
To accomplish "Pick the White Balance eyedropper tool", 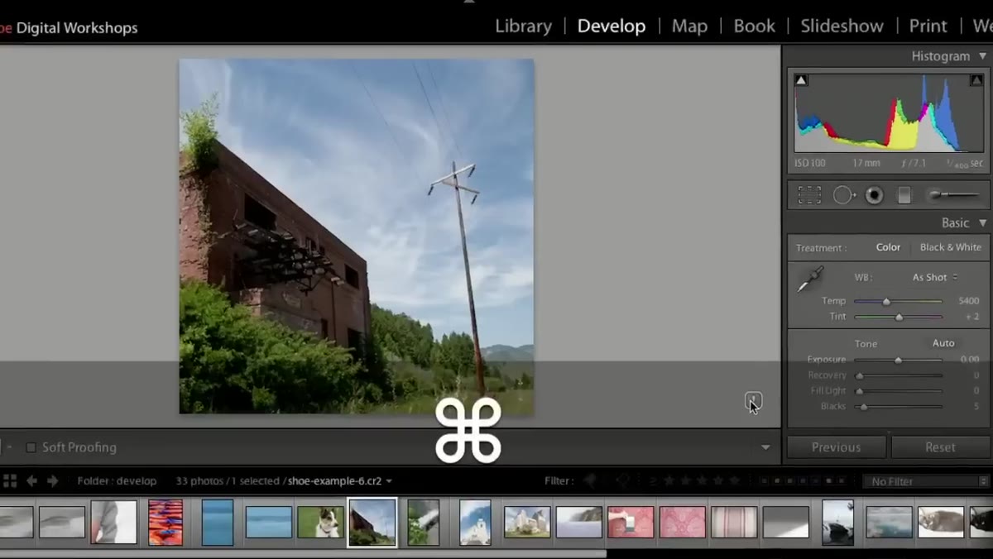I will click(810, 279).
